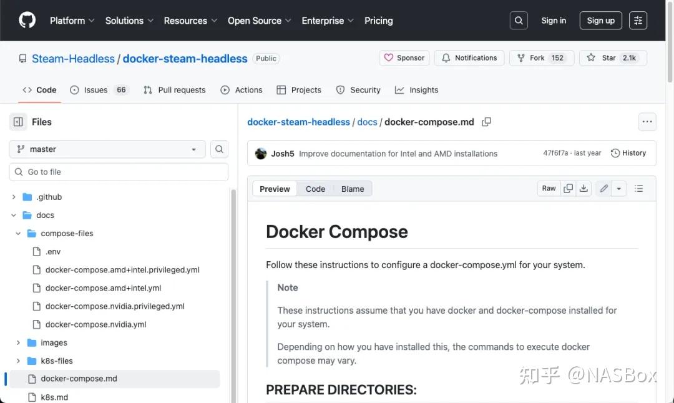
Task: Open the Pull requests tab
Action: pos(175,90)
